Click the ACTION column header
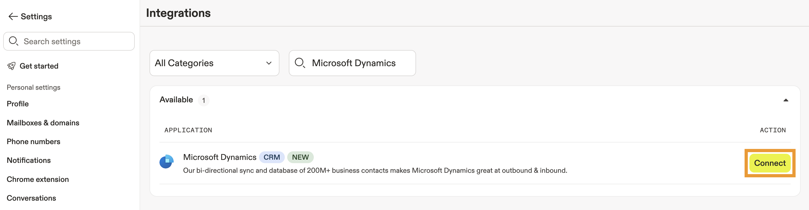The height and width of the screenshot is (210, 809). coord(772,130)
